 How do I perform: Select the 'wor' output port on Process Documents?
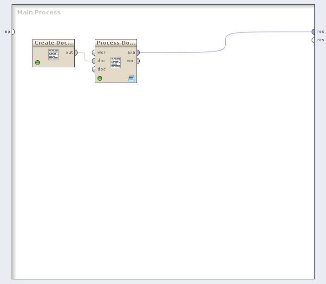137,61
